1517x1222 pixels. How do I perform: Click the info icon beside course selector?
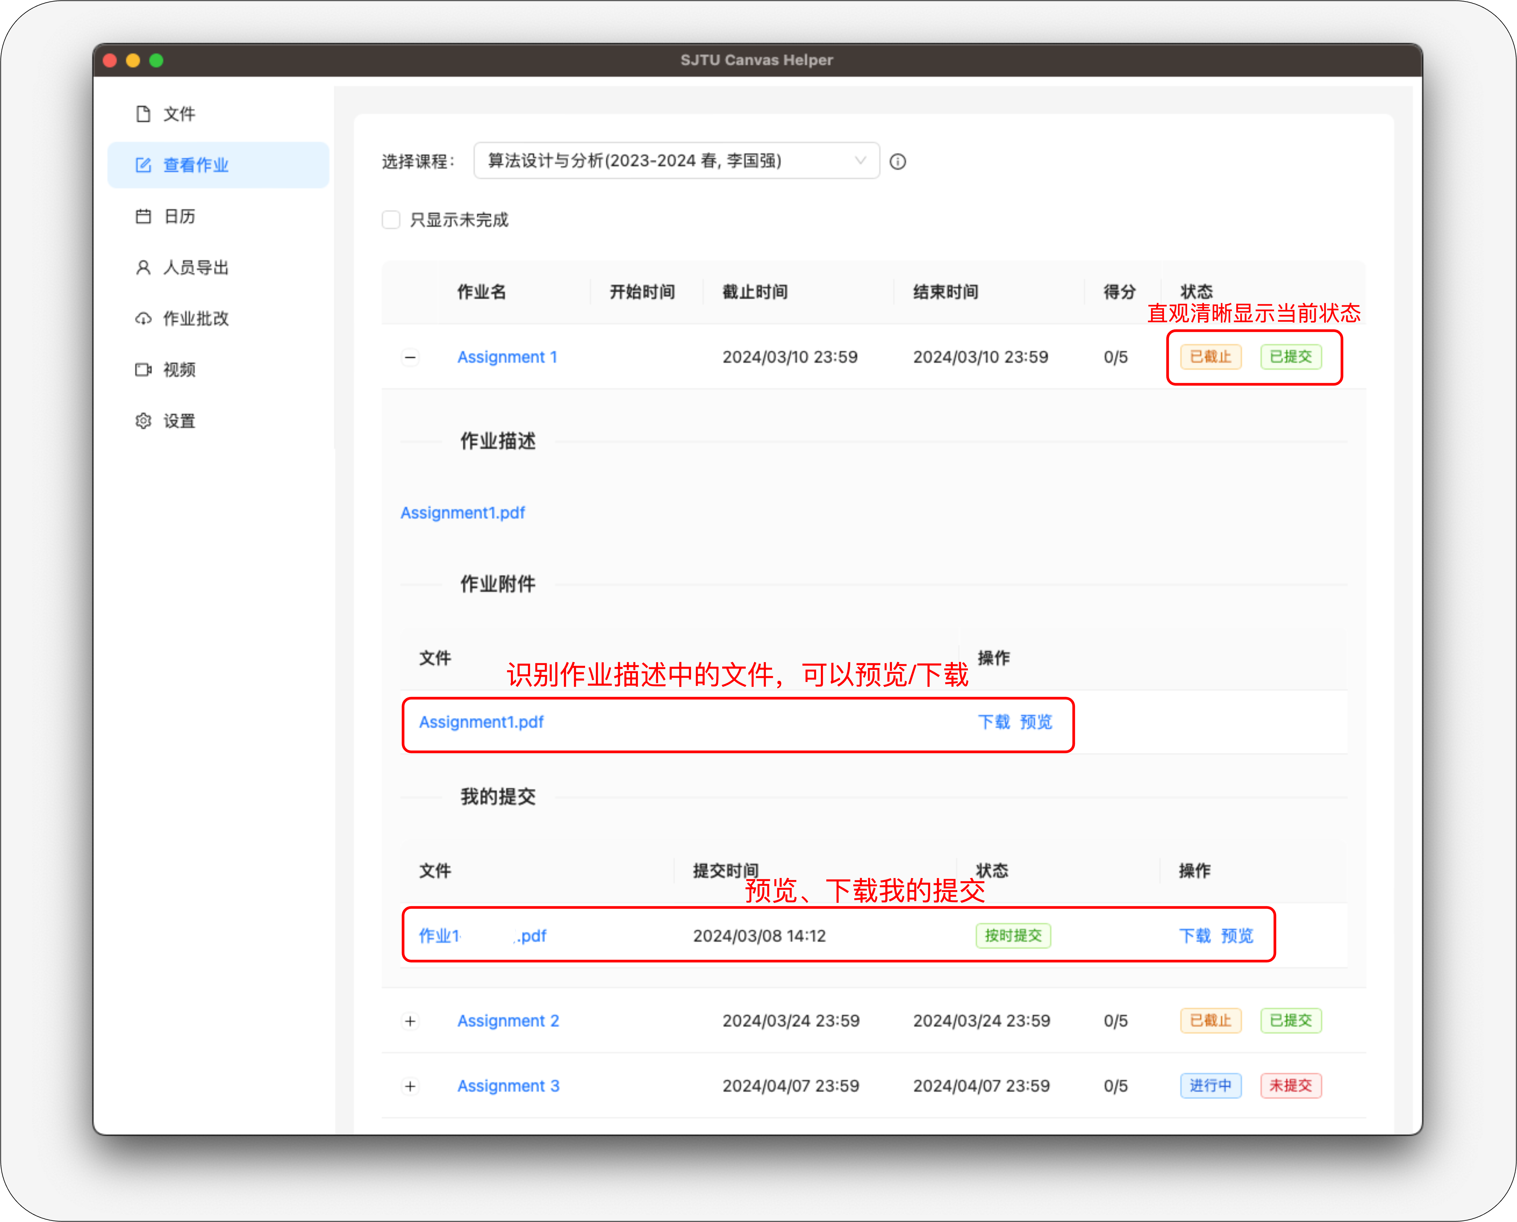[x=898, y=162]
